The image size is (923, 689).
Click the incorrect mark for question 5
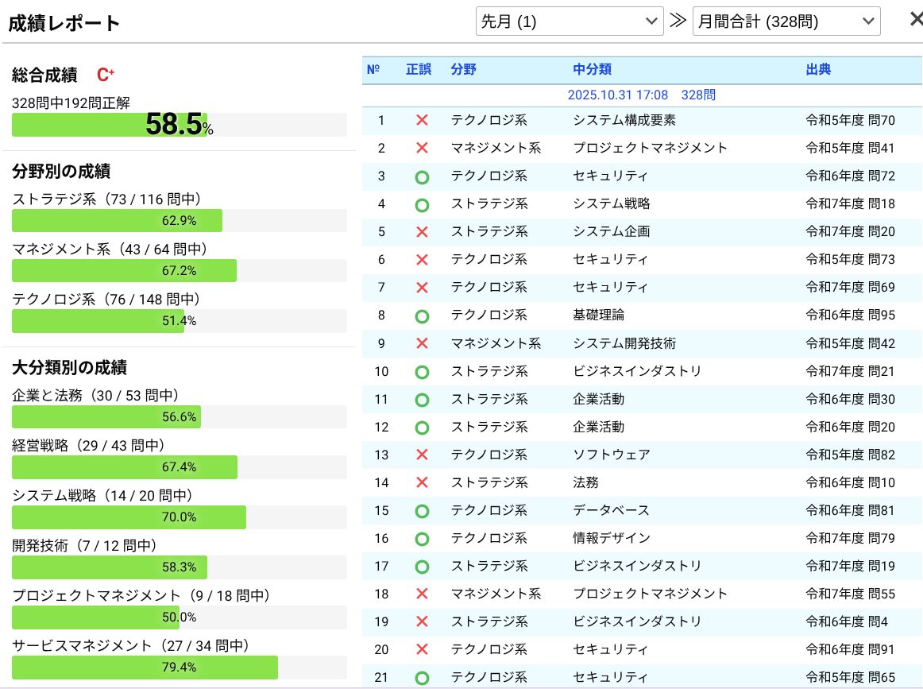point(422,232)
